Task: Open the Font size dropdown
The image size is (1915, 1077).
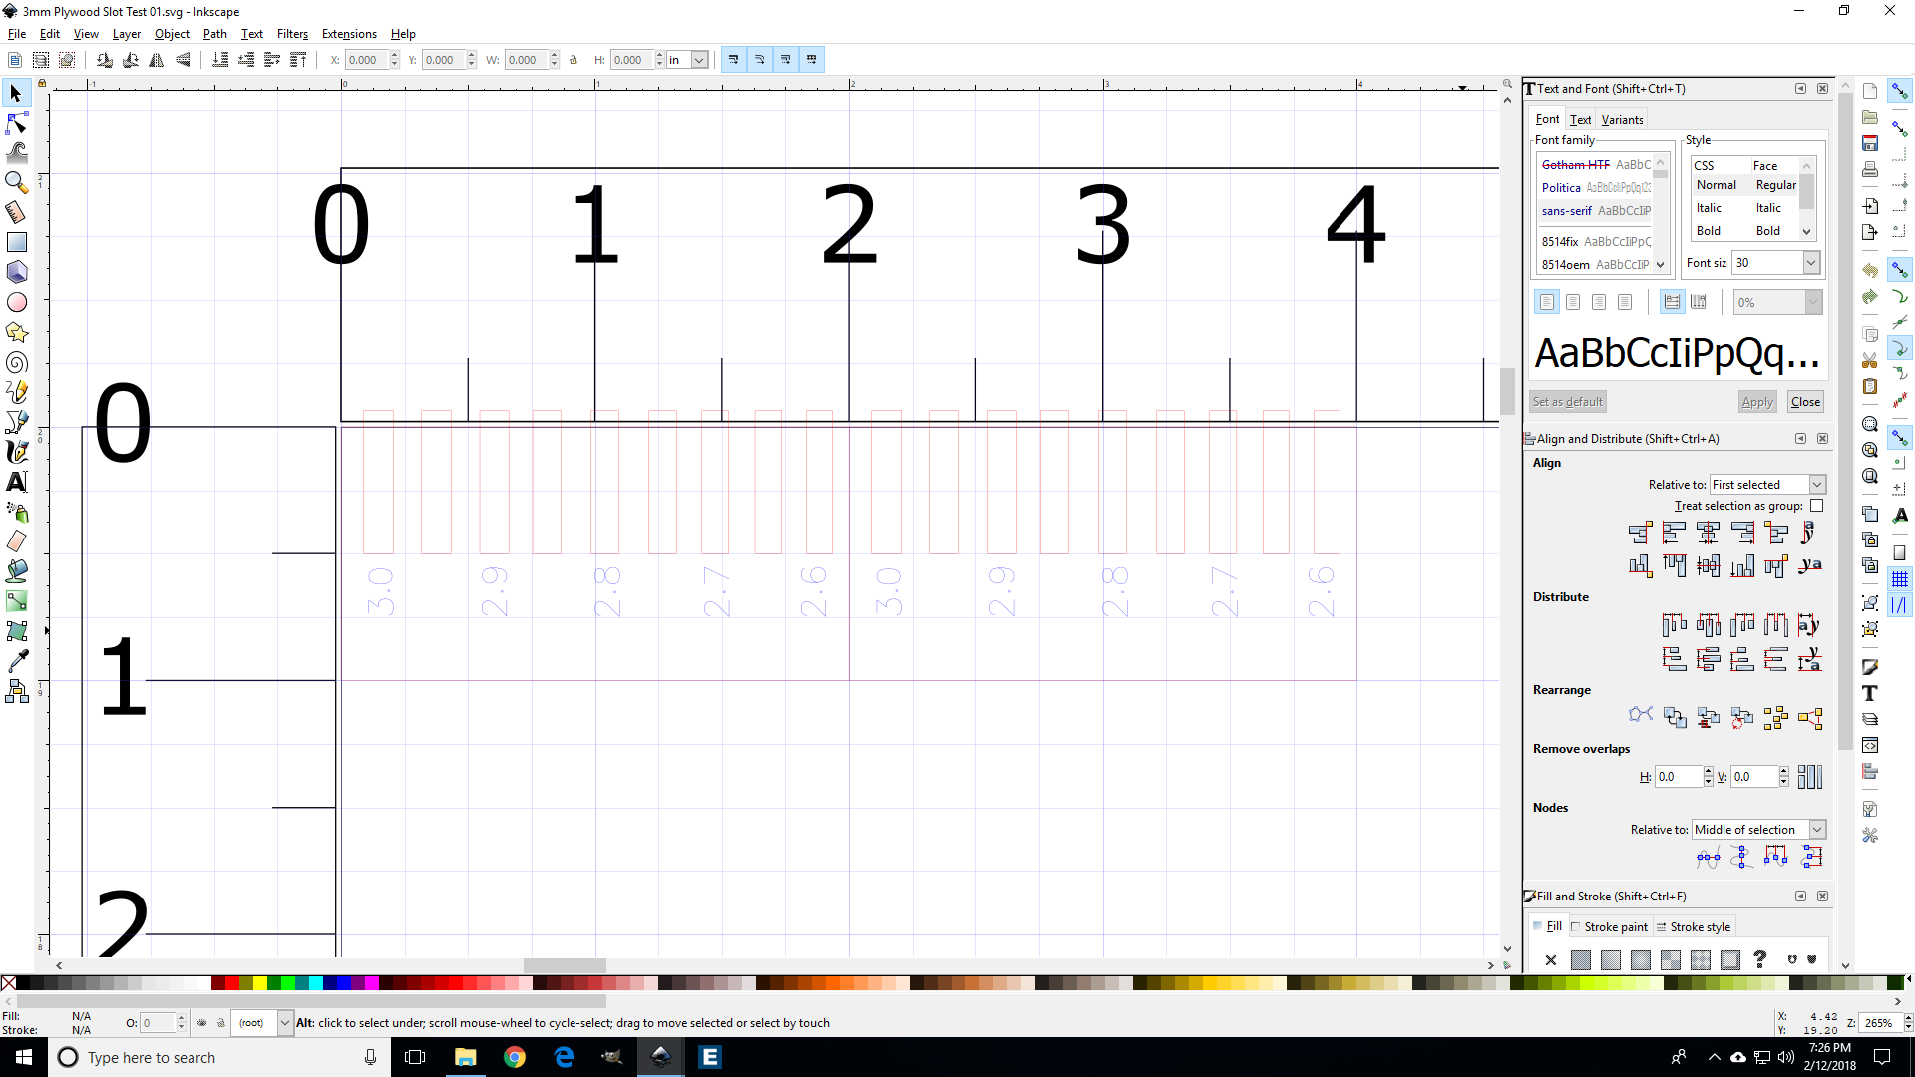Action: click(1811, 263)
